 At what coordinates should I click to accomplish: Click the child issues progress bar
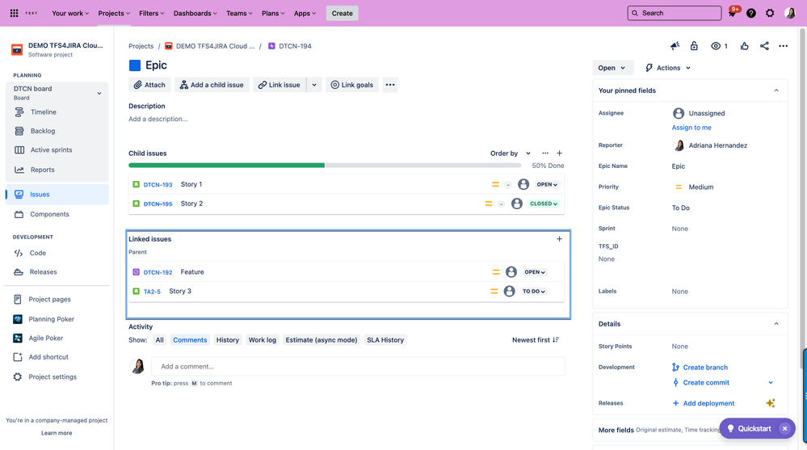coord(325,166)
